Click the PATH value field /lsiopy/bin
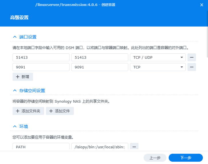This screenshot has height=164, width=208. 99,147
